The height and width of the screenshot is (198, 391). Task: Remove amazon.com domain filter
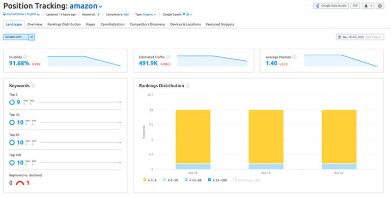pos(32,37)
